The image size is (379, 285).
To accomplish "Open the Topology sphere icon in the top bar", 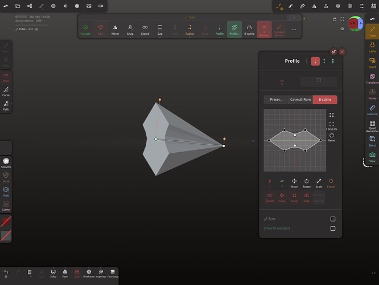I will tap(53, 6).
